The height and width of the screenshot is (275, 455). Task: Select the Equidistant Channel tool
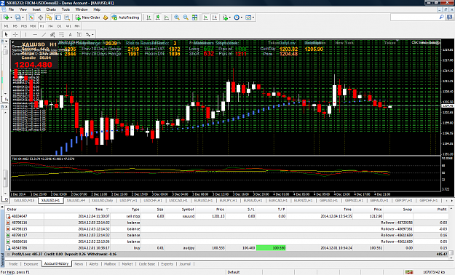tap(52, 34)
